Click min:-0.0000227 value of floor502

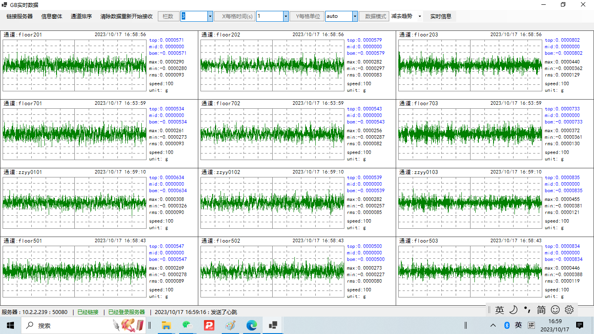tap(366, 274)
